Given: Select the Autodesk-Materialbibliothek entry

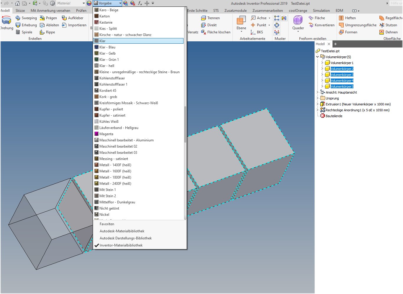Looking at the screenshot, I should pyautogui.click(x=122, y=231).
